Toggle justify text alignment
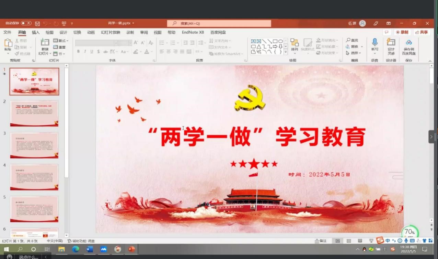 point(182,51)
